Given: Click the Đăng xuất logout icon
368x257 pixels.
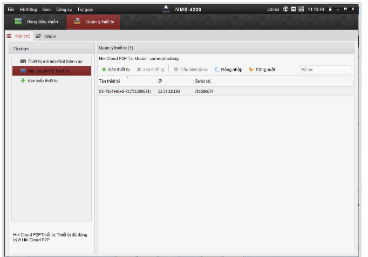Looking at the screenshot, I should click(x=251, y=70).
